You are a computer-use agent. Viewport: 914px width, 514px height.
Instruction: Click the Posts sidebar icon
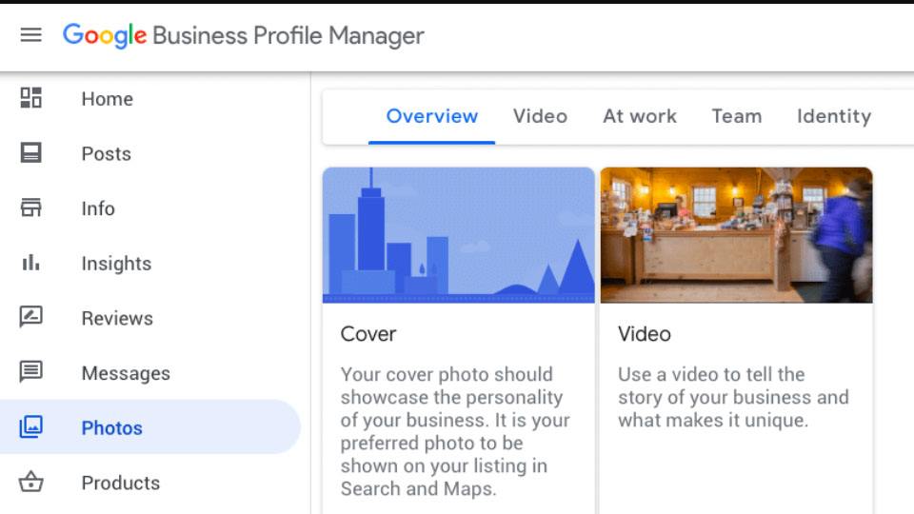[30, 152]
